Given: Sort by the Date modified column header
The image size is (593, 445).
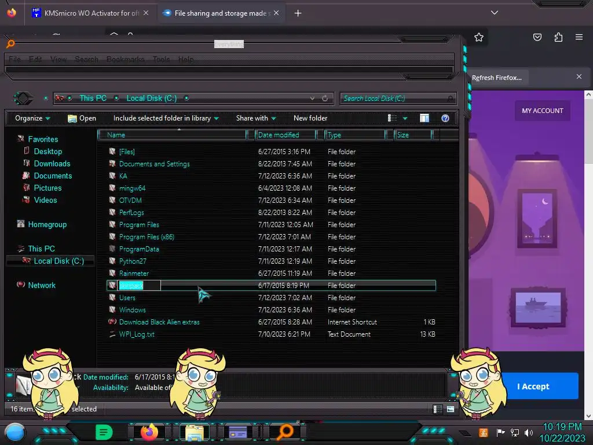Looking at the screenshot, I should coord(286,134).
